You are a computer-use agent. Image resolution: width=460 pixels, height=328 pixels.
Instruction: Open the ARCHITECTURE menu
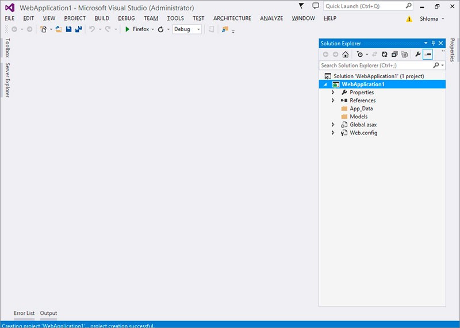coord(232,18)
